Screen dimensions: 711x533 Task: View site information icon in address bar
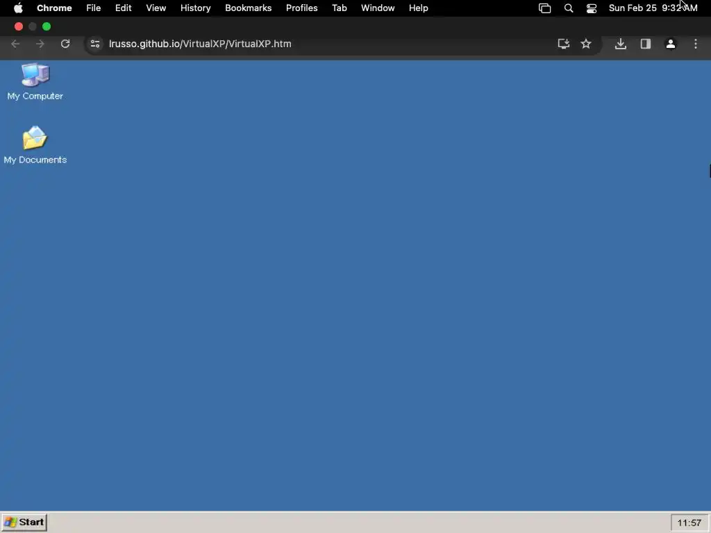coord(95,44)
